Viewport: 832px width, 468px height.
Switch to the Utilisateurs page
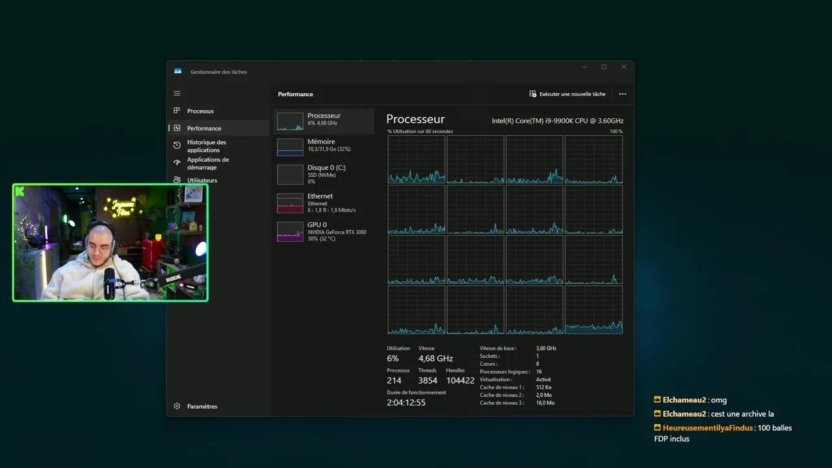coord(202,180)
